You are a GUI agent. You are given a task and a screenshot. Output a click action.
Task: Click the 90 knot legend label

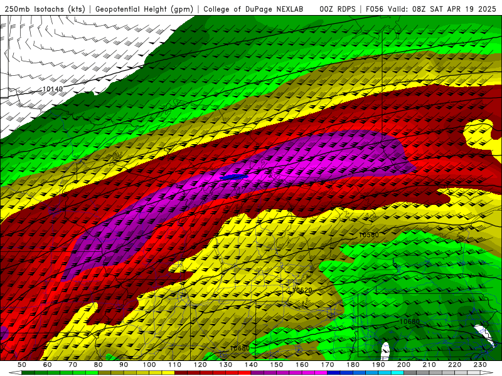coord(124,365)
